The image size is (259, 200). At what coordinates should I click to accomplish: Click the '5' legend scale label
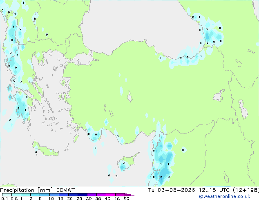40,198
